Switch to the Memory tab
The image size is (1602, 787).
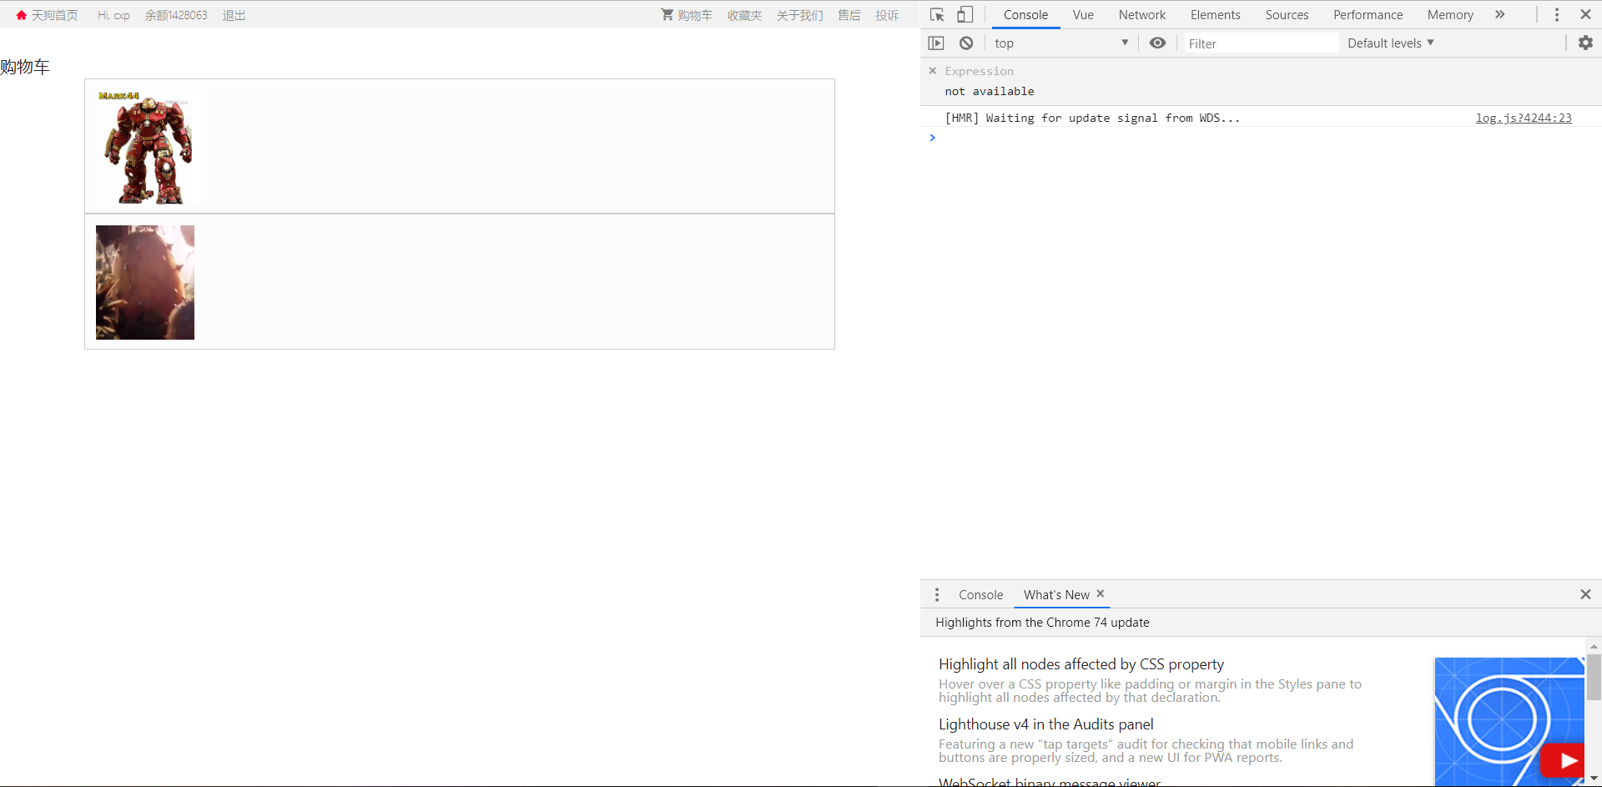coord(1450,15)
